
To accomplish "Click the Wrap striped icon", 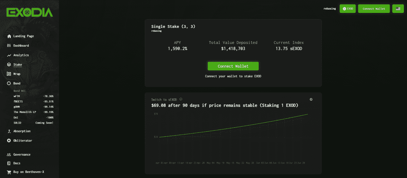I will (9, 74).
